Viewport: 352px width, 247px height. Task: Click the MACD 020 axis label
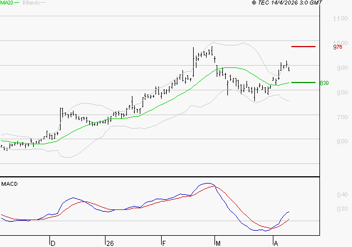(x=342, y=209)
